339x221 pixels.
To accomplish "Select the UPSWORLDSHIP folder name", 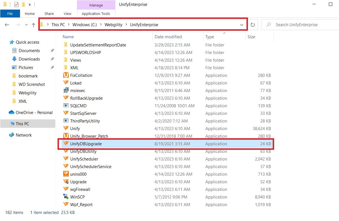I will click(x=85, y=53).
